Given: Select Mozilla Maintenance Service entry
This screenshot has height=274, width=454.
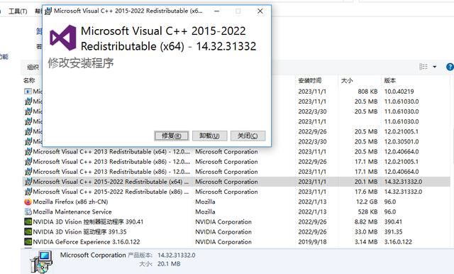Looking at the screenshot, I should coord(72,212).
